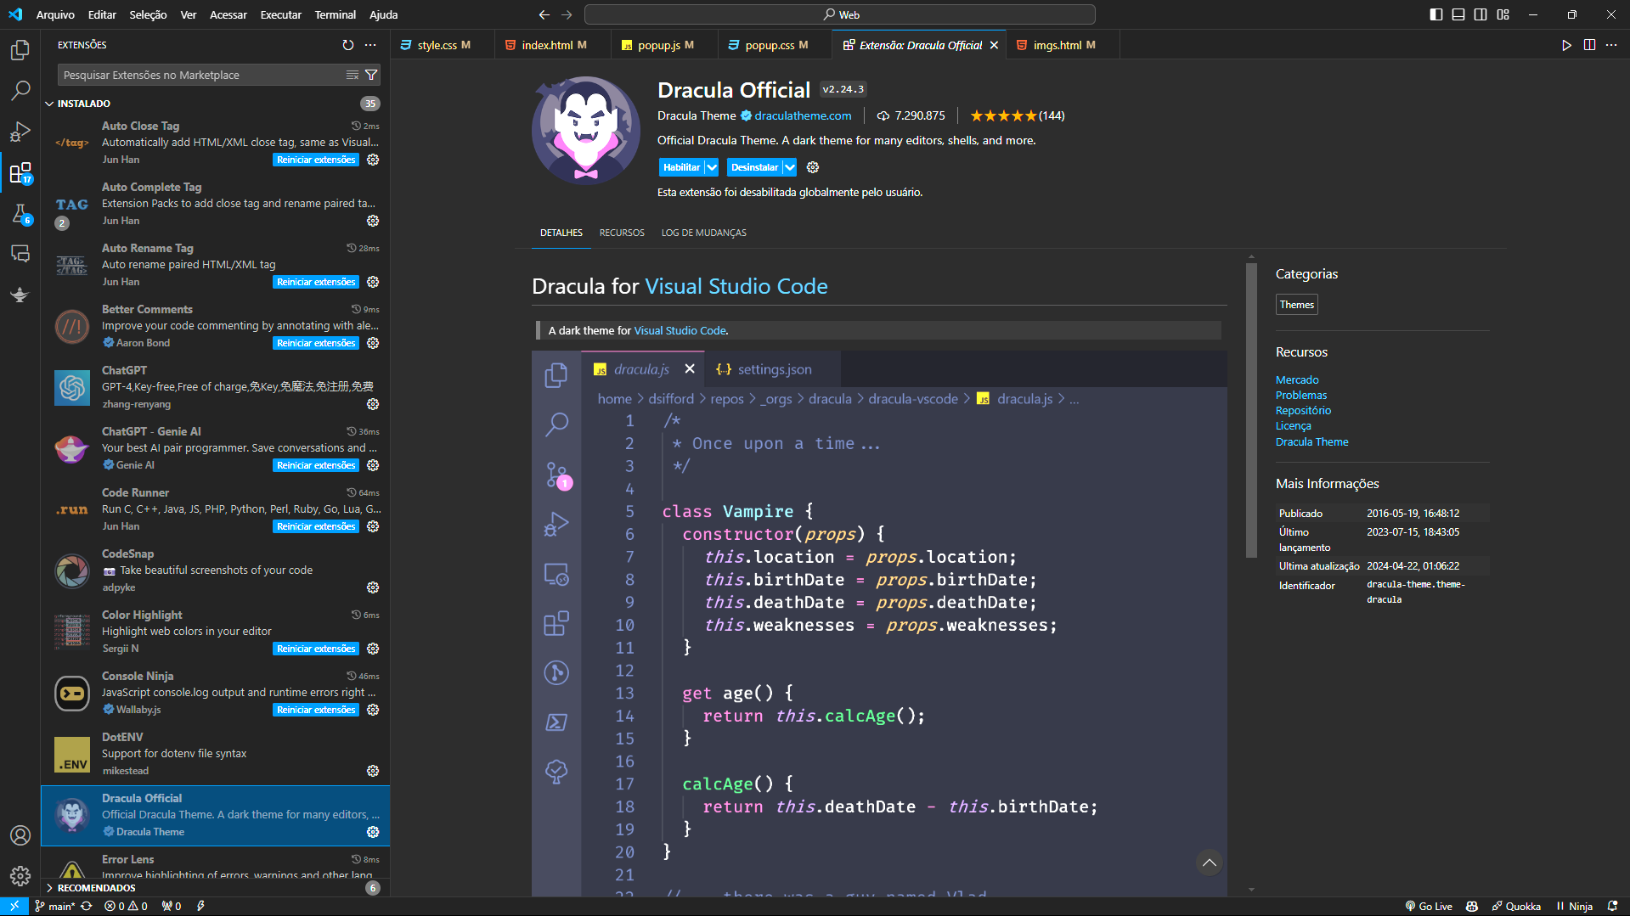Open remote window indicator in status bar
Image resolution: width=1630 pixels, height=916 pixels.
click(14, 906)
